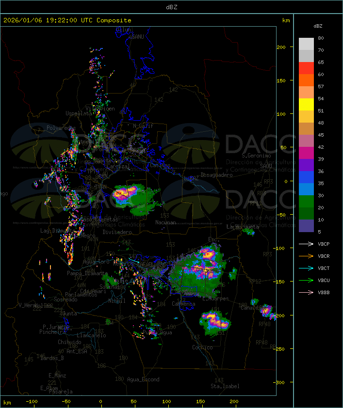Click the Agua_Escond location label
The image size is (343, 408).
[x=143, y=379]
